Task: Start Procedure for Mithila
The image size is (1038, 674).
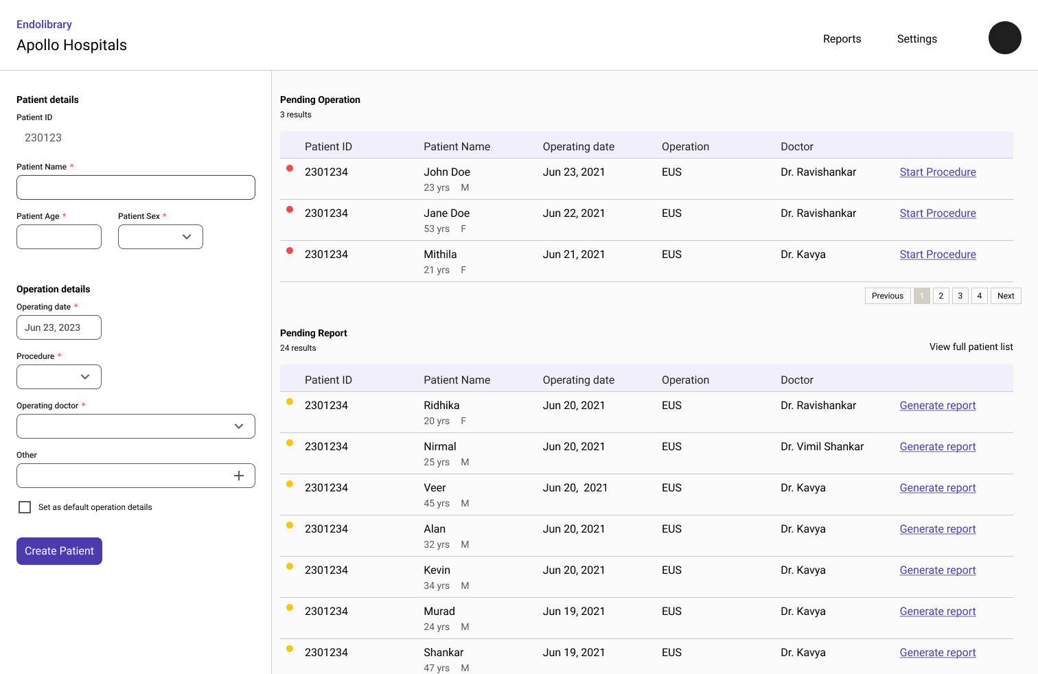Action: (938, 255)
